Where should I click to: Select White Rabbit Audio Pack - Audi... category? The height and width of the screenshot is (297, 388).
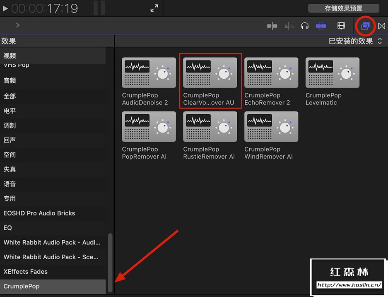pos(53,242)
